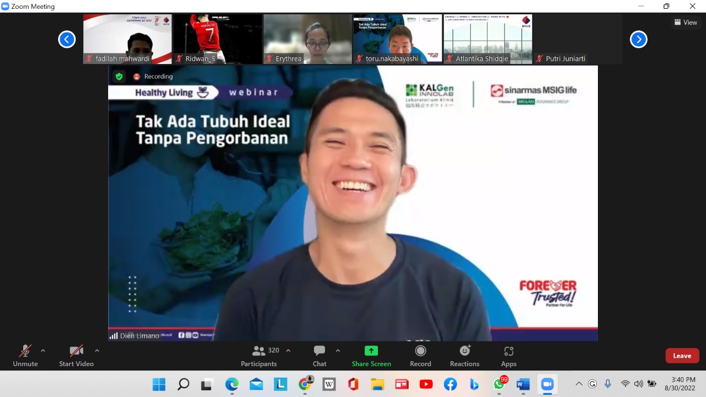The height and width of the screenshot is (397, 706).
Task: Open WhatsApp from the taskbar
Action: 499,384
